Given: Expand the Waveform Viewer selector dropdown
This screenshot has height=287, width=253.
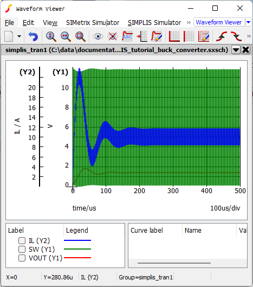Looking at the screenshot, I should point(248,22).
